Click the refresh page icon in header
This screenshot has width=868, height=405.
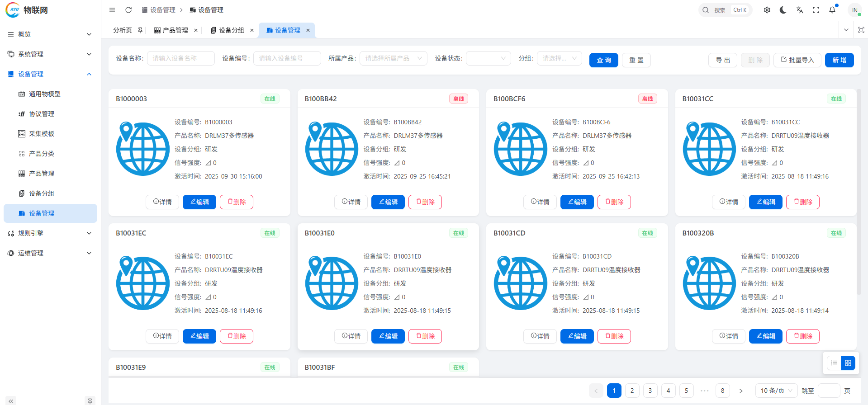click(128, 10)
